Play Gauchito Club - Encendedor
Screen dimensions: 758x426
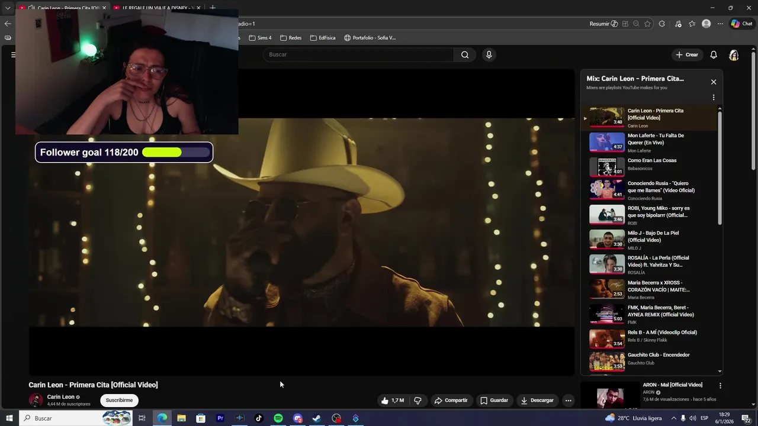pos(648,362)
